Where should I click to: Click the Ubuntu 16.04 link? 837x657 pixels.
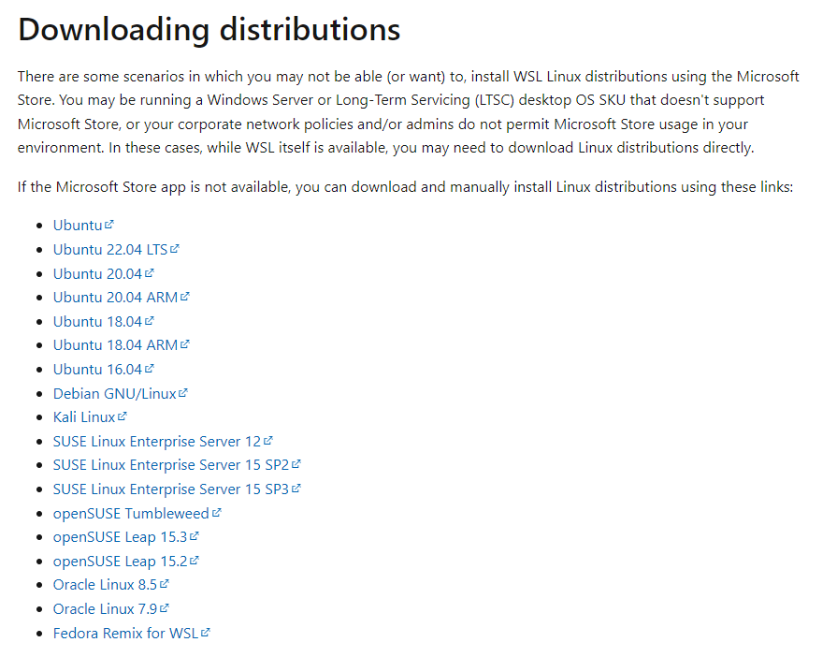104,369
